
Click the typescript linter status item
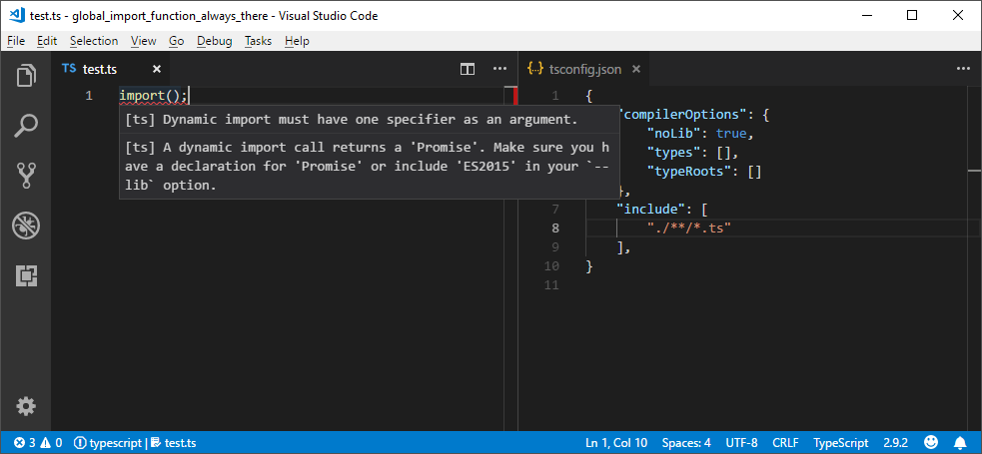pyautogui.click(x=108, y=443)
